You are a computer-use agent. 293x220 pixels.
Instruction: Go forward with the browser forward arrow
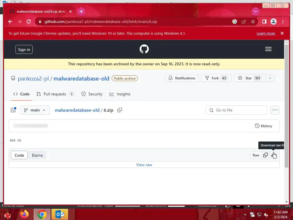tap(19, 21)
